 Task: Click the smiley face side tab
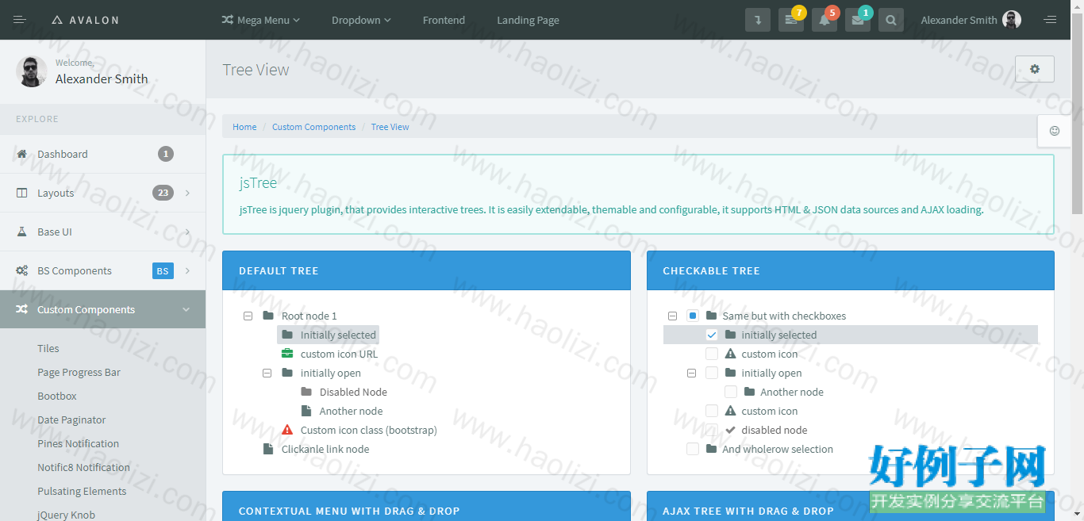tap(1055, 131)
